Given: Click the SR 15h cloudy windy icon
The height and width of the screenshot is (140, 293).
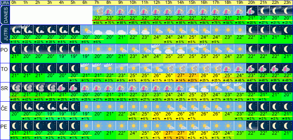Looking at the screenshot, I should (x=193, y=87).
